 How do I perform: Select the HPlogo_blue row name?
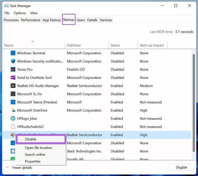click(x=27, y=119)
